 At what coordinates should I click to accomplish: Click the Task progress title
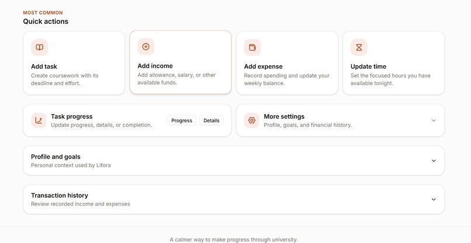(x=71, y=117)
